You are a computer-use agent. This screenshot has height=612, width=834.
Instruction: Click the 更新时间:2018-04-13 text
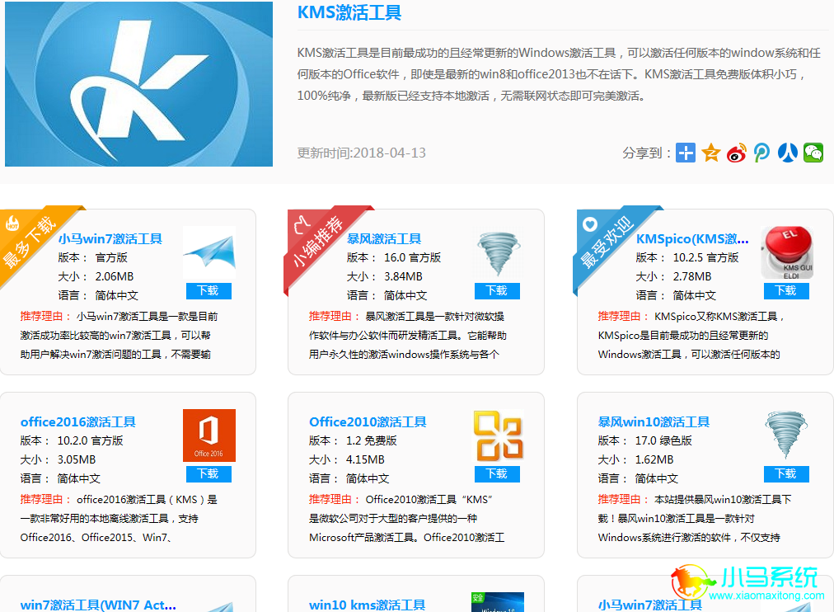[362, 153]
